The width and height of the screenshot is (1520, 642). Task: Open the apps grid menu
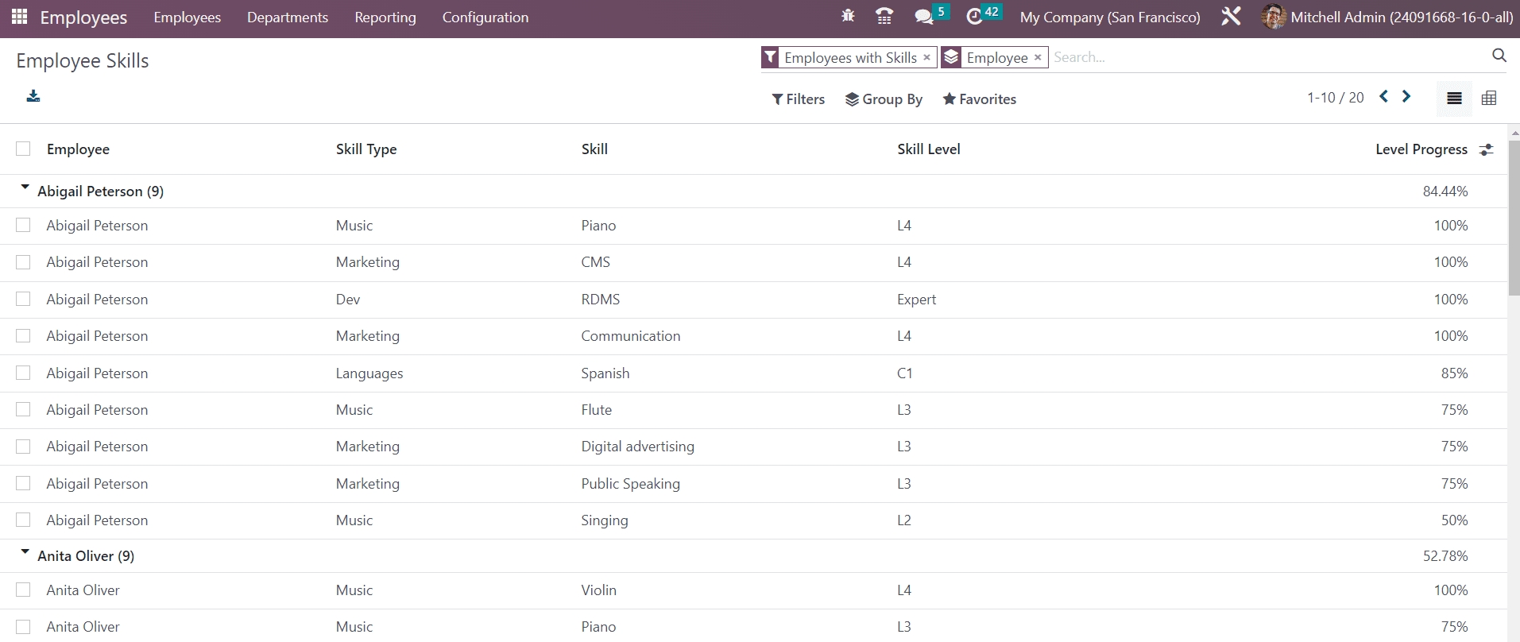click(19, 17)
